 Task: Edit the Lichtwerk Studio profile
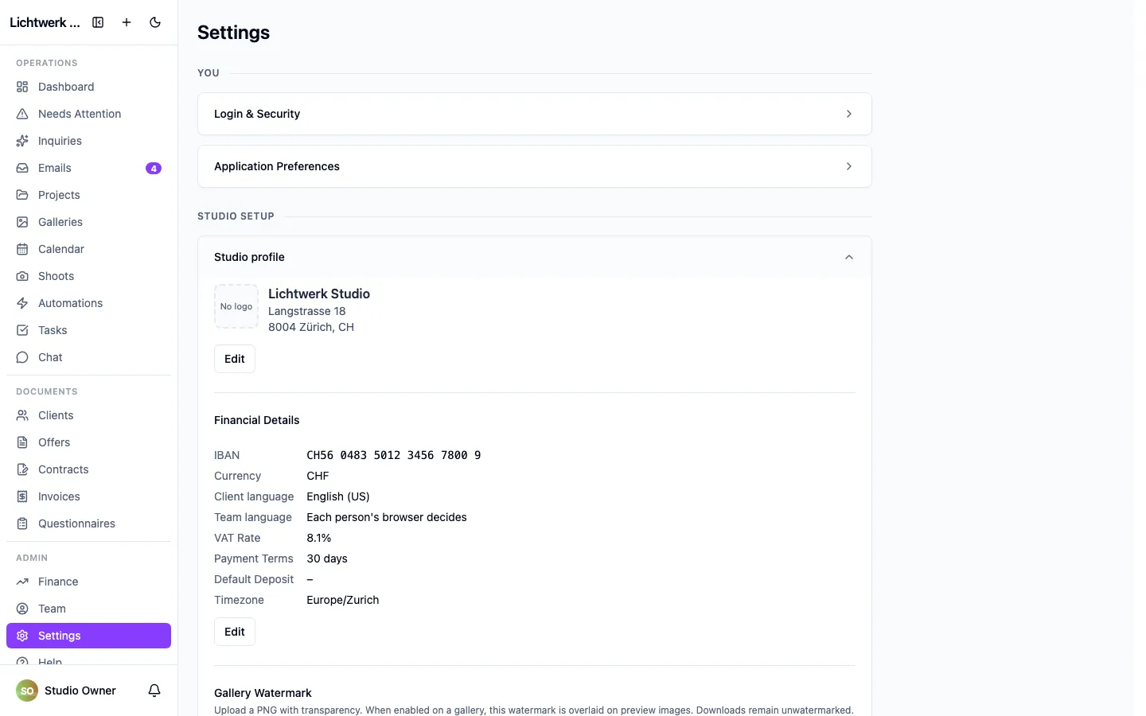(235, 359)
